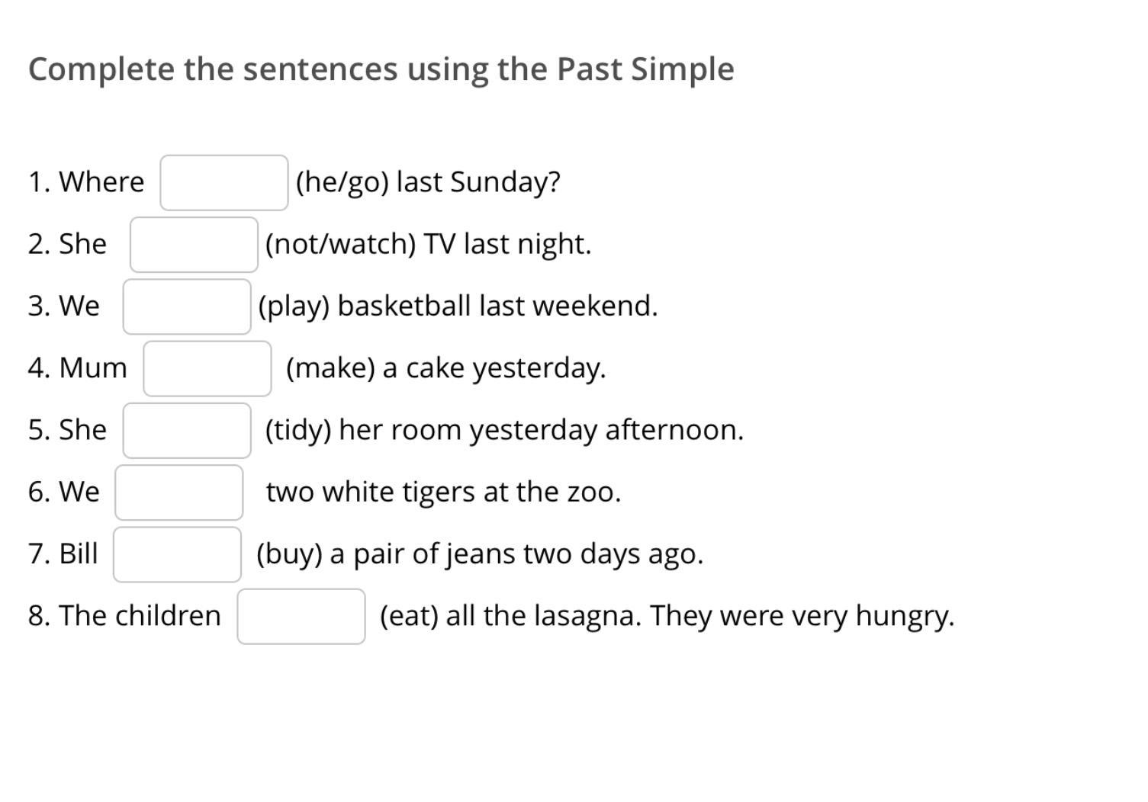Click the "8. The children" sentence label

pyautogui.click(x=124, y=616)
